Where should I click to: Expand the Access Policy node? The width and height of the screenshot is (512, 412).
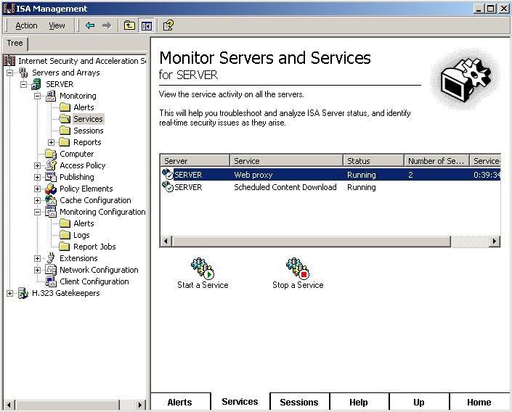[37, 165]
